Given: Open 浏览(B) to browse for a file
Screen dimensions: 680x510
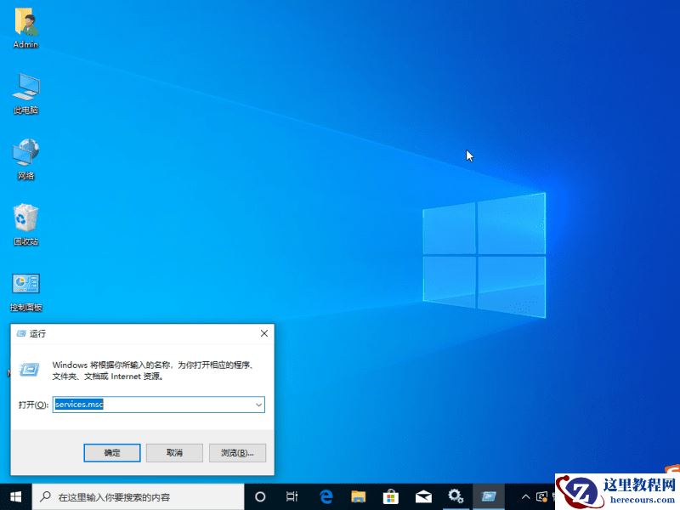Looking at the screenshot, I should point(236,452).
